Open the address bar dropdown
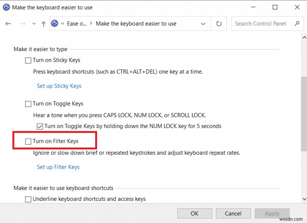The height and width of the screenshot is (223, 307). click(x=203, y=23)
